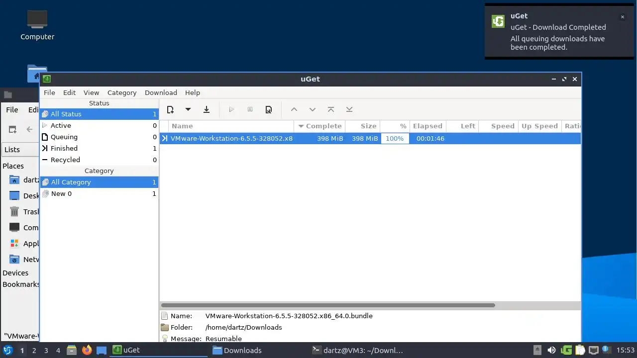Click the horizontal scrollbar in download list
Screen dimensions: 637x358
tap(328, 305)
